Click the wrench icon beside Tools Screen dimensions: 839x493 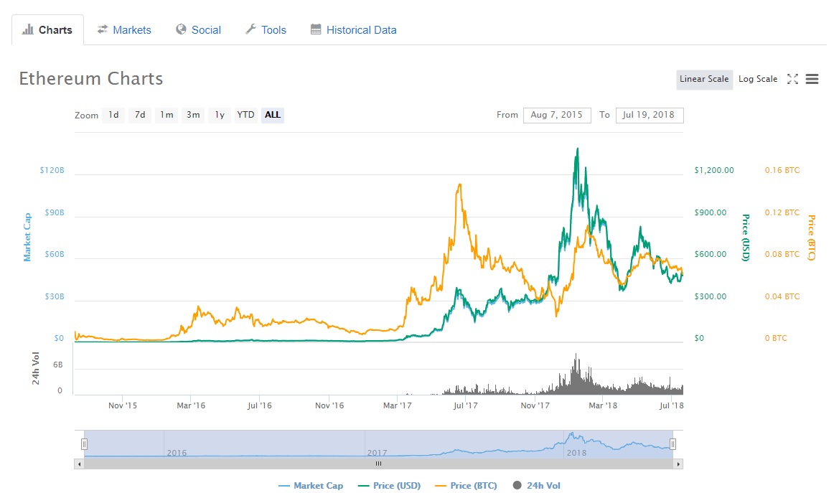click(250, 29)
